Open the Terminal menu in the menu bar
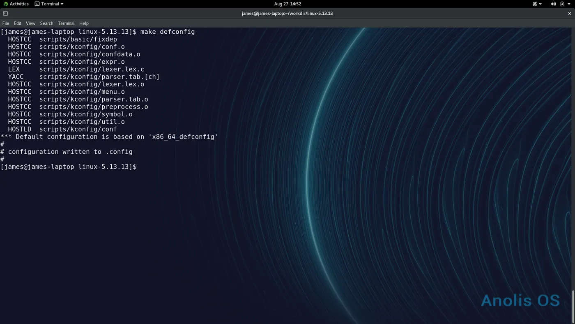The image size is (575, 324). tap(66, 23)
